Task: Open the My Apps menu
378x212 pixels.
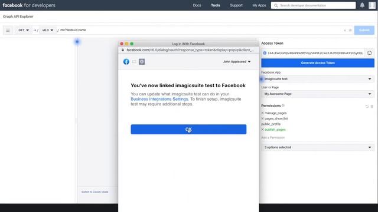Action: pos(259,5)
